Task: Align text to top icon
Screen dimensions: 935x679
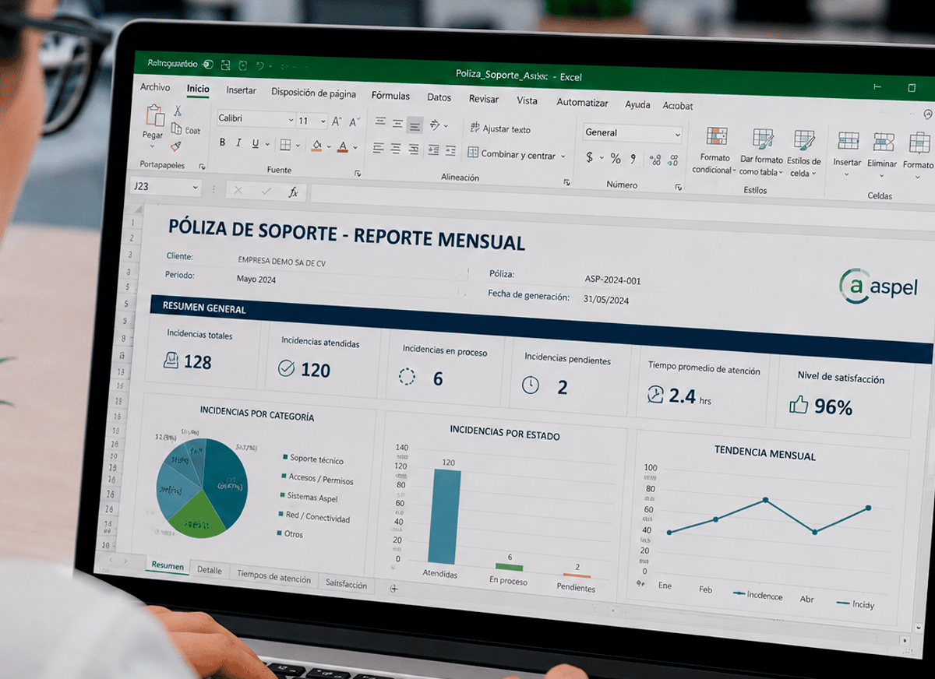Action: point(380,122)
